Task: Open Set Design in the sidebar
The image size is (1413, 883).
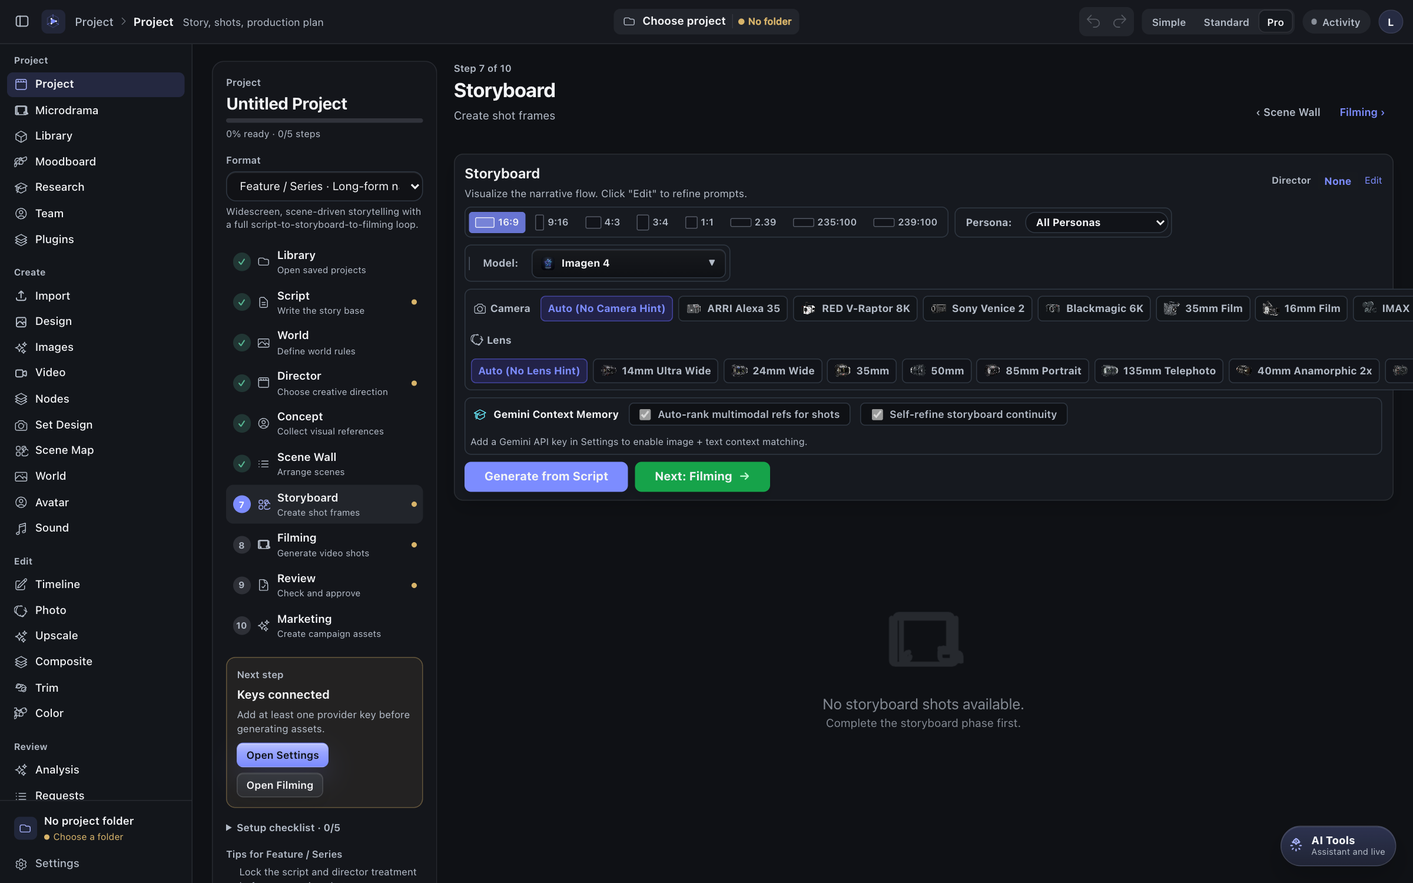Action: coord(95,424)
